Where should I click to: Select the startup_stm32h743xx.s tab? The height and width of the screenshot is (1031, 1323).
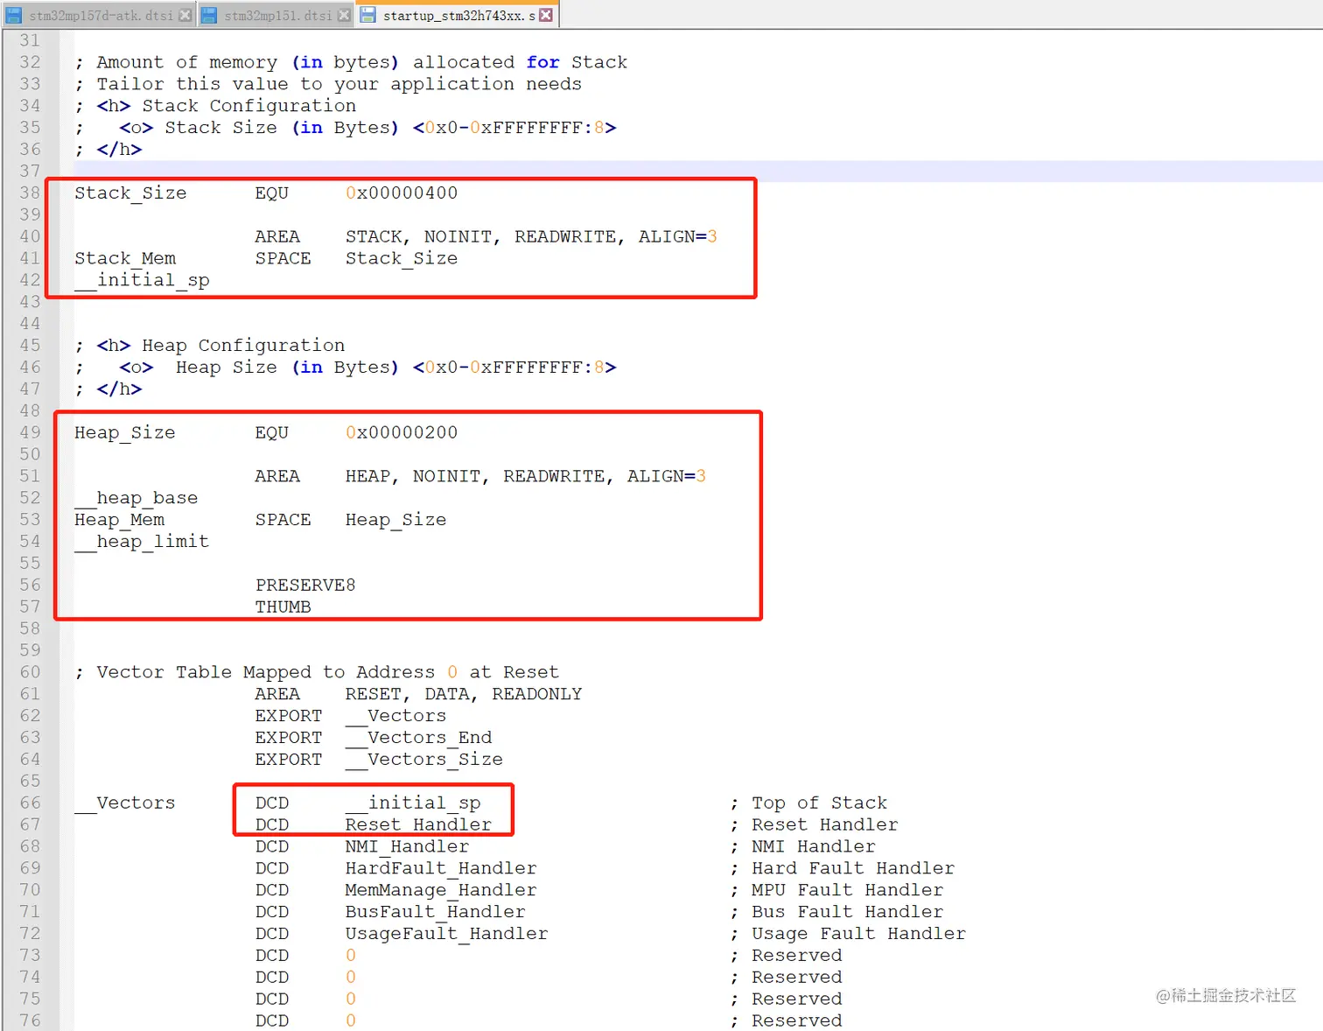pyautogui.click(x=458, y=16)
